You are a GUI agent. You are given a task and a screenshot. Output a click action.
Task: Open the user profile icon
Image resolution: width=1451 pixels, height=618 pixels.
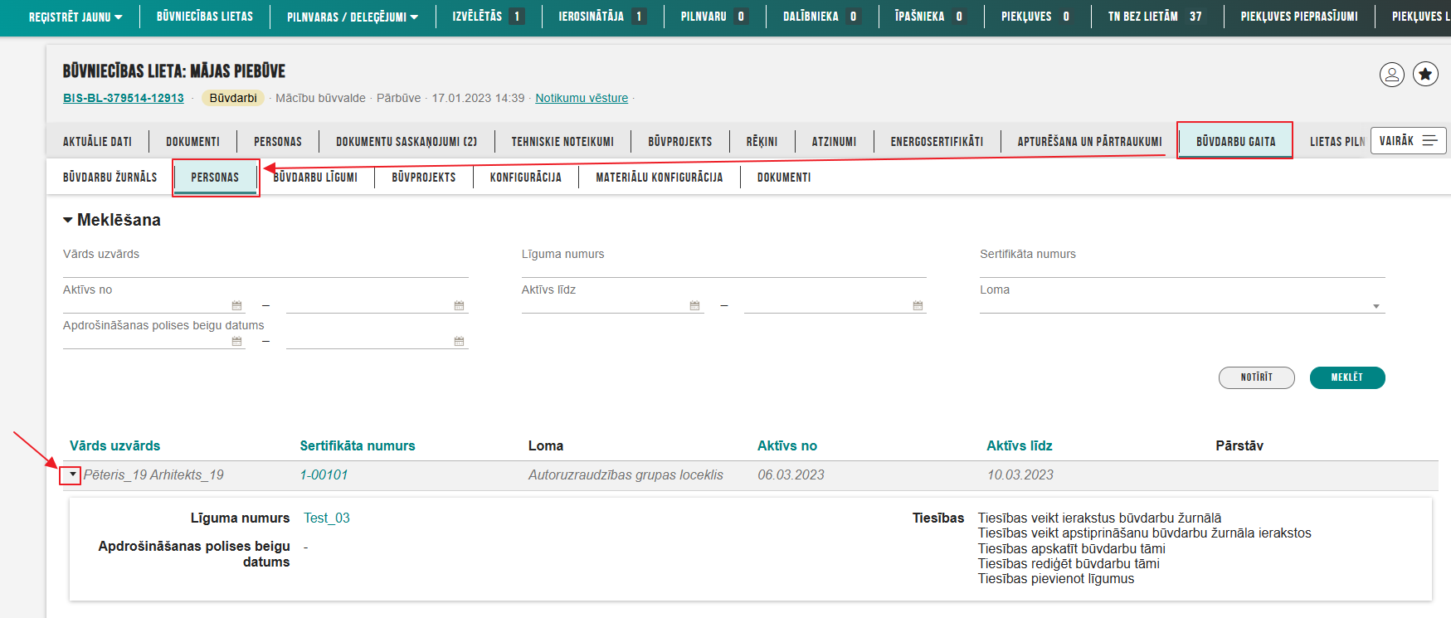click(1392, 75)
